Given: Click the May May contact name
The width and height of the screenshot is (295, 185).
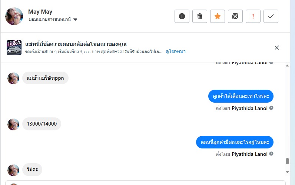Looking at the screenshot, I should [39, 12].
